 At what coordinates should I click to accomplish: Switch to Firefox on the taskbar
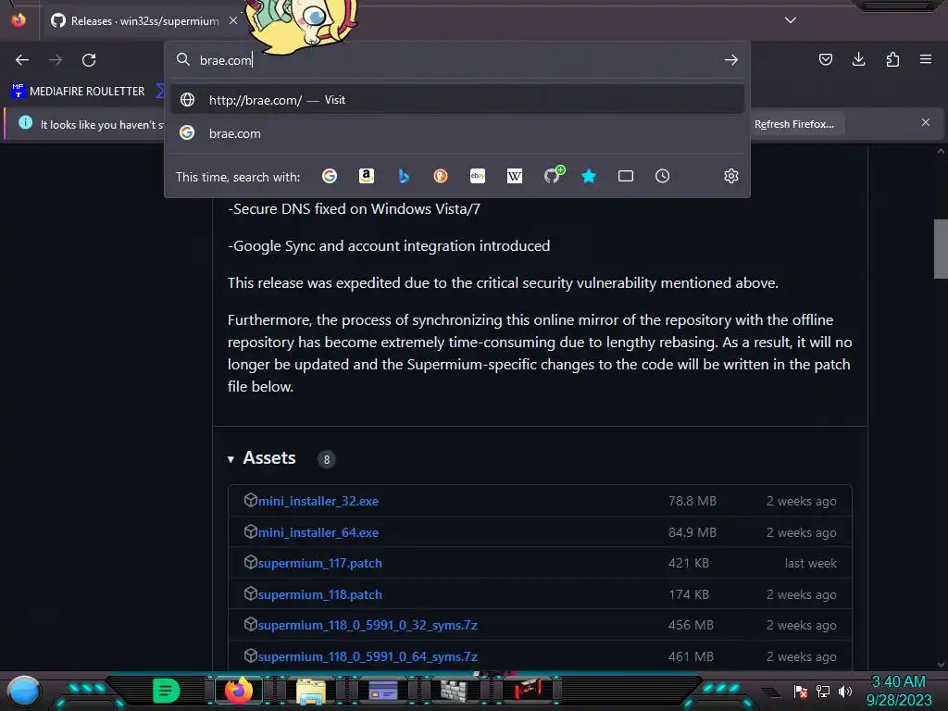[x=238, y=691]
